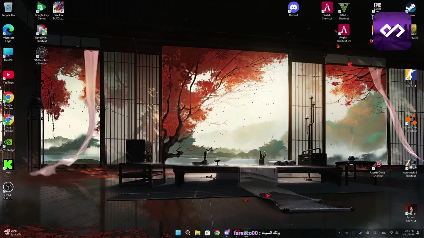Click the Steam tray icon
Screen dimensions: 424x238
pos(360,233)
